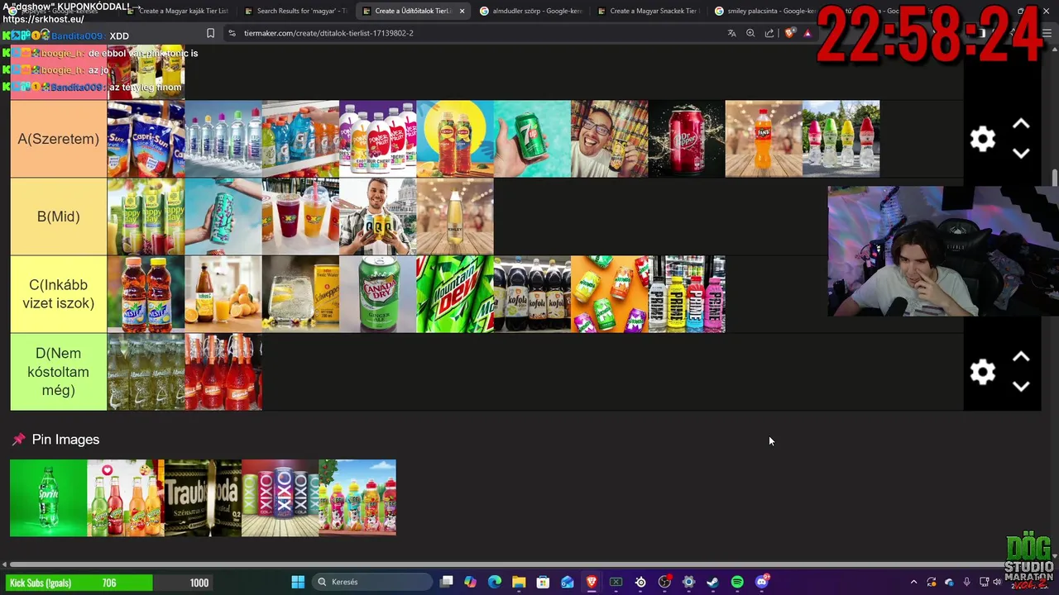Image resolution: width=1059 pixels, height=595 pixels.
Task: Open Steam from taskbar
Action: click(x=712, y=582)
